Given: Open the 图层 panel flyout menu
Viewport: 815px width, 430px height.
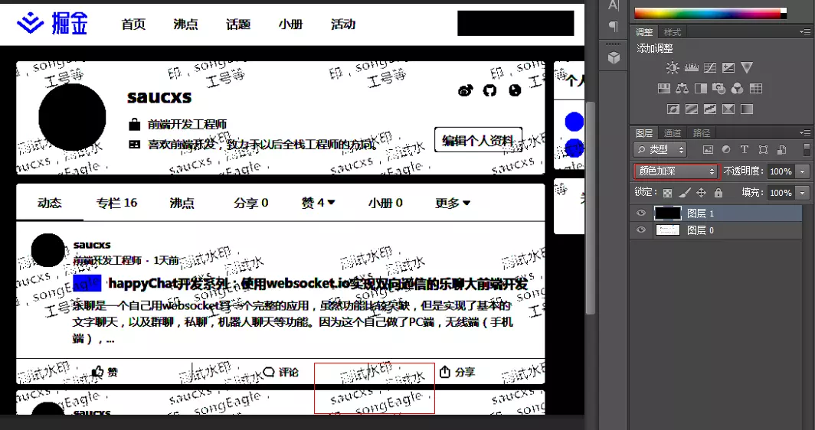Looking at the screenshot, I should [x=804, y=132].
